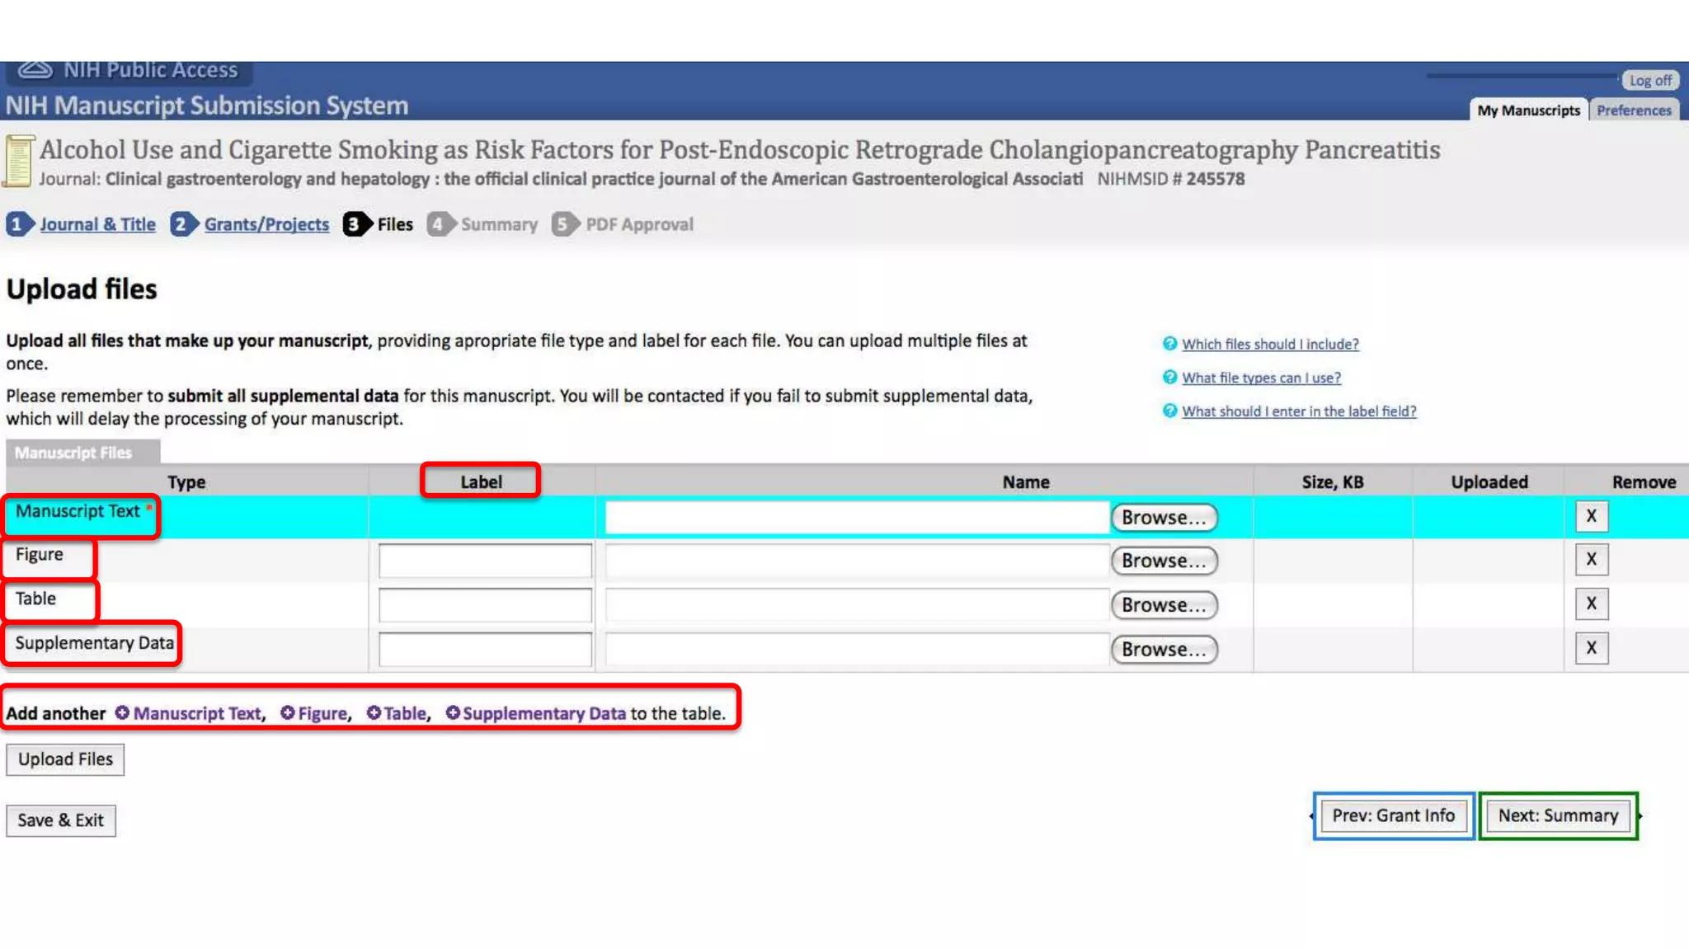Click the step 1 number badge
The image size is (1689, 949).
(x=18, y=224)
